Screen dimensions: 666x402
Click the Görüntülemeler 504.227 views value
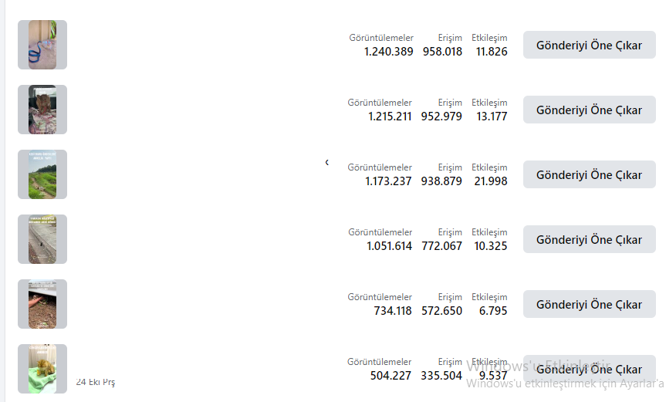coord(390,376)
